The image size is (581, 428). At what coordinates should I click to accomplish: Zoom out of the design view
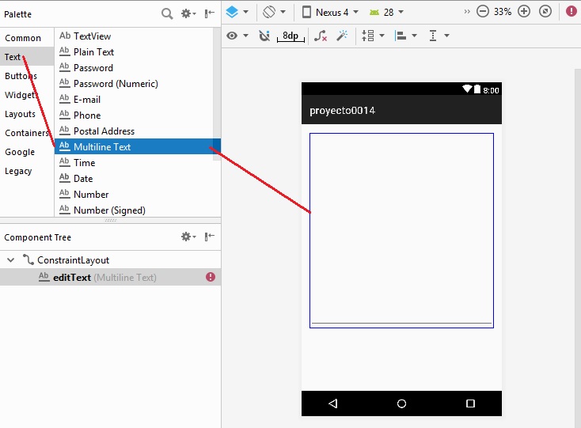483,12
